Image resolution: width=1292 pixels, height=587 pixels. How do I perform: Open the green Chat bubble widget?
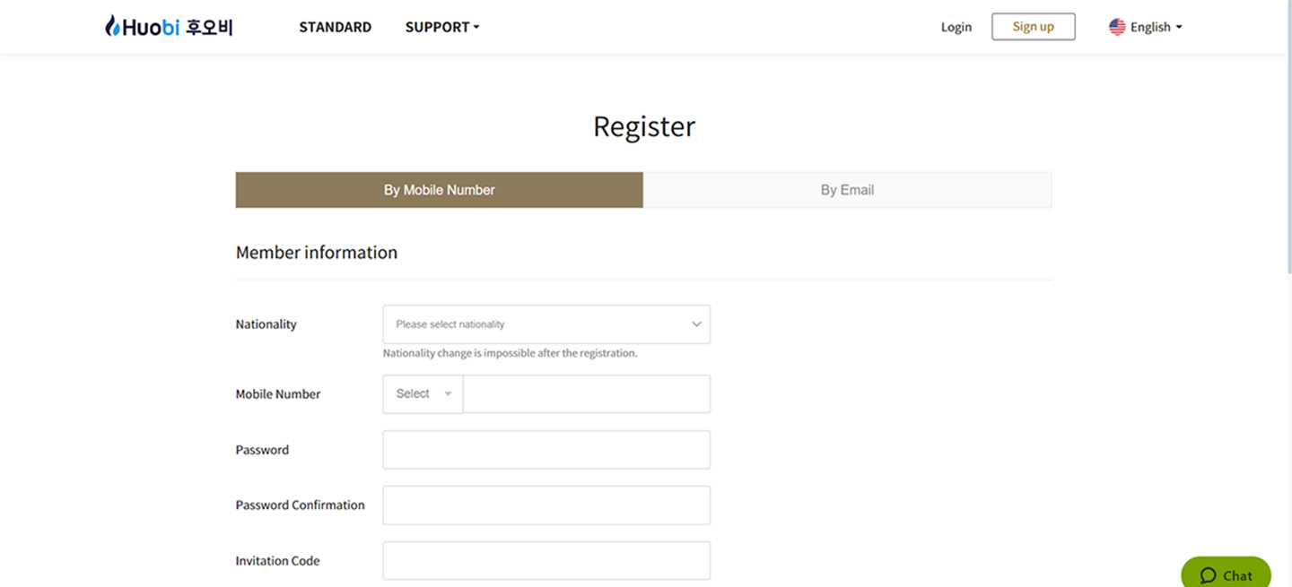point(1226,574)
